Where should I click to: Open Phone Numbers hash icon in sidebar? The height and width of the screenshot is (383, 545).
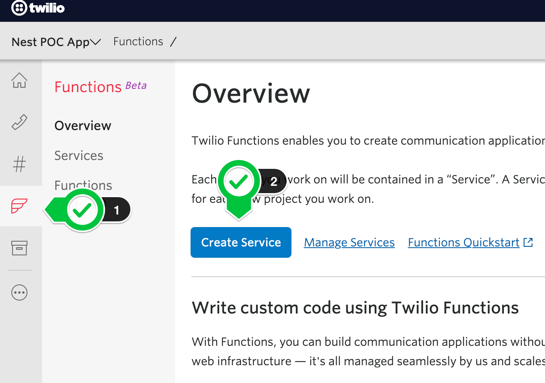click(x=19, y=164)
